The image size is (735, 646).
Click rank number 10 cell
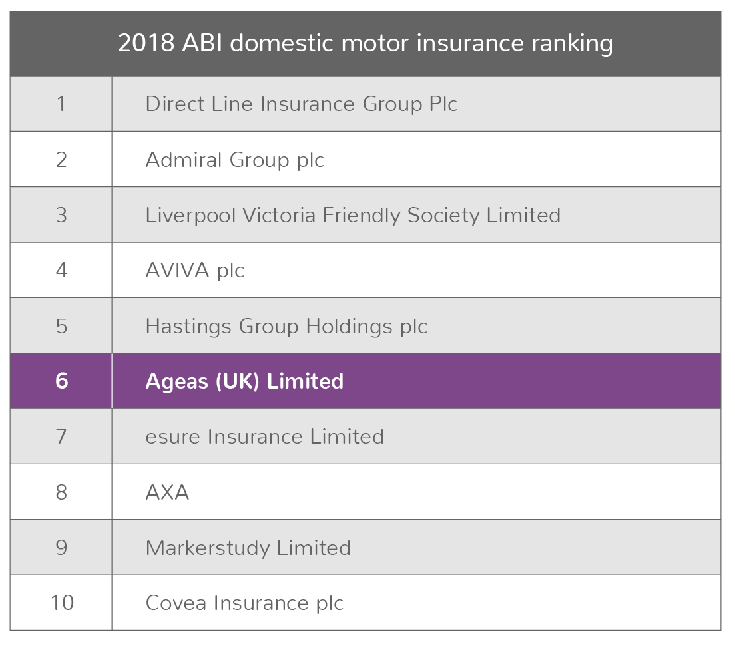pos(61,603)
